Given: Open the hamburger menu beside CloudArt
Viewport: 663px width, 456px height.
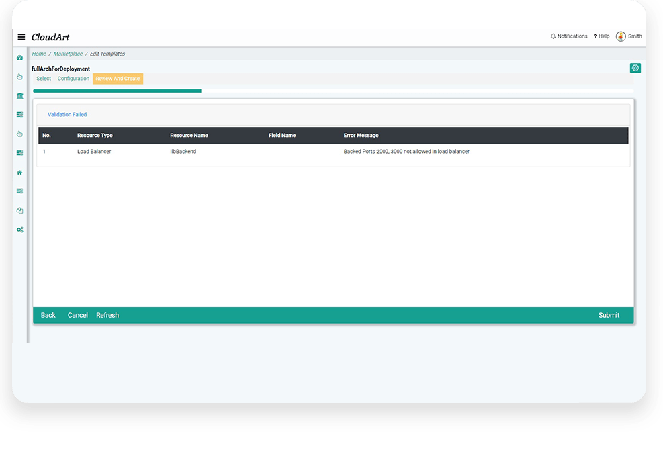Looking at the screenshot, I should (x=21, y=37).
